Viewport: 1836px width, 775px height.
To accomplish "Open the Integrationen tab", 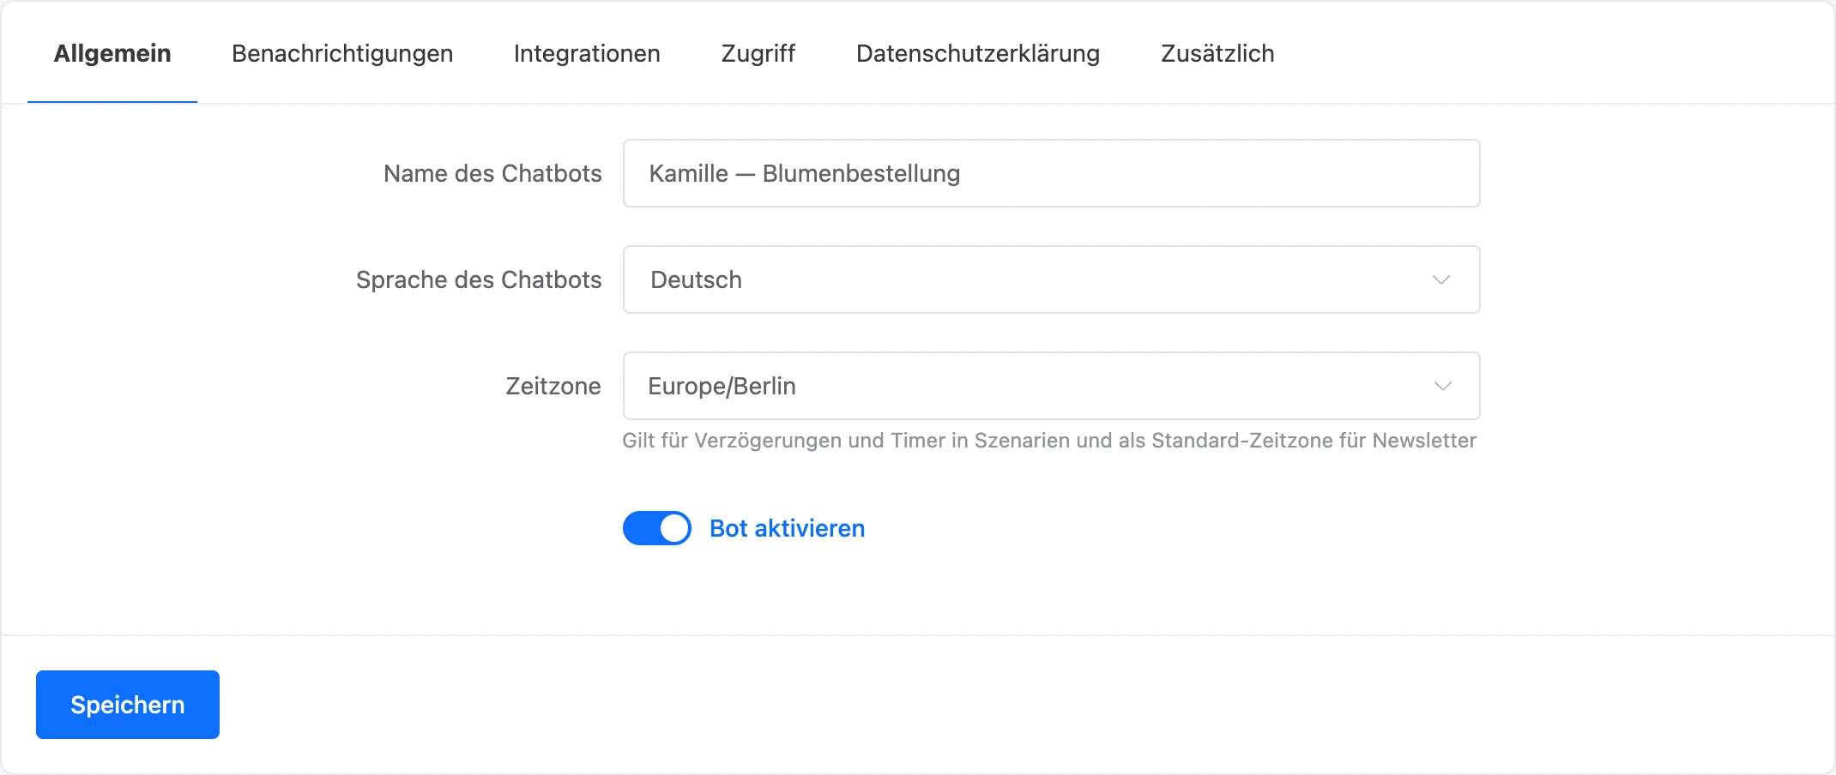I will [x=587, y=53].
